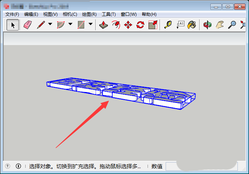Activate the Orbit camera tool

point(208,25)
